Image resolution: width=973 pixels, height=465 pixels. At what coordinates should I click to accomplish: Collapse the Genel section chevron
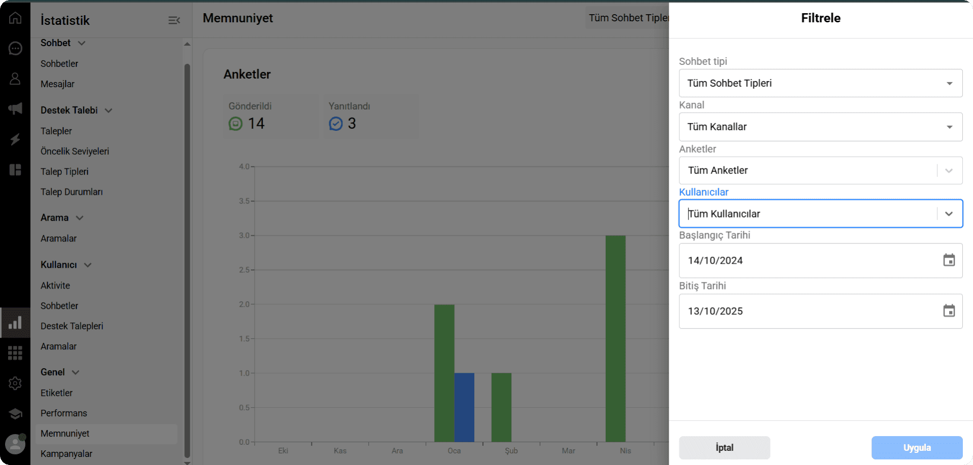tap(76, 372)
